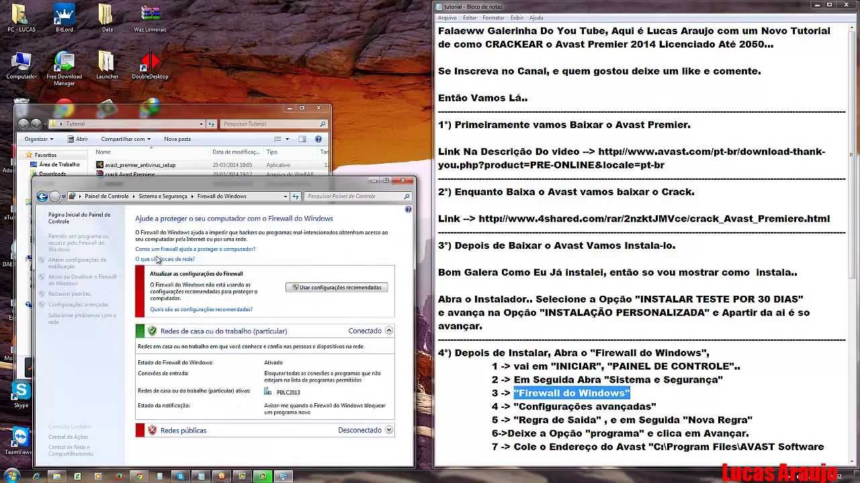Go forward in the Firewall window

(55, 197)
